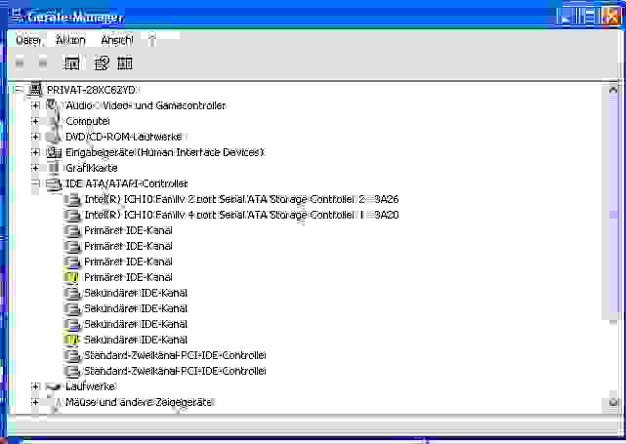626x444 pixels.
Task: Click the scrollbar up arrow
Action: click(x=613, y=90)
